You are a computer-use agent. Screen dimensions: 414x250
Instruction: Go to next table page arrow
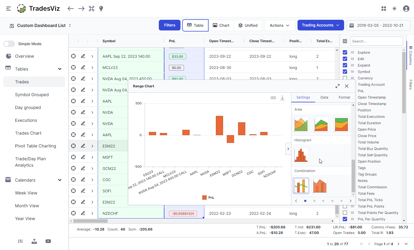(x=398, y=244)
